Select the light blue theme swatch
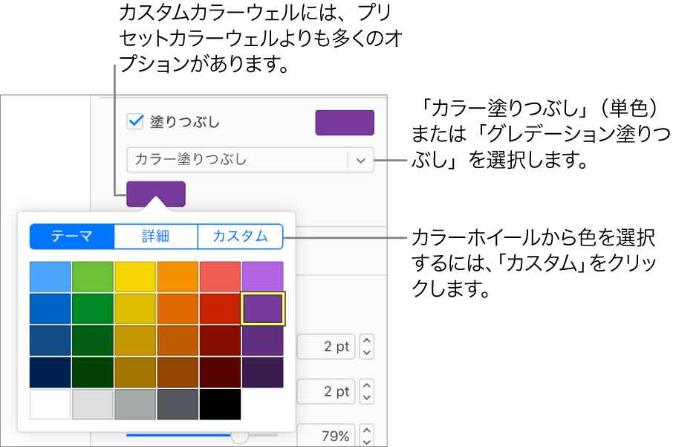This screenshot has height=447, width=676. [x=50, y=276]
